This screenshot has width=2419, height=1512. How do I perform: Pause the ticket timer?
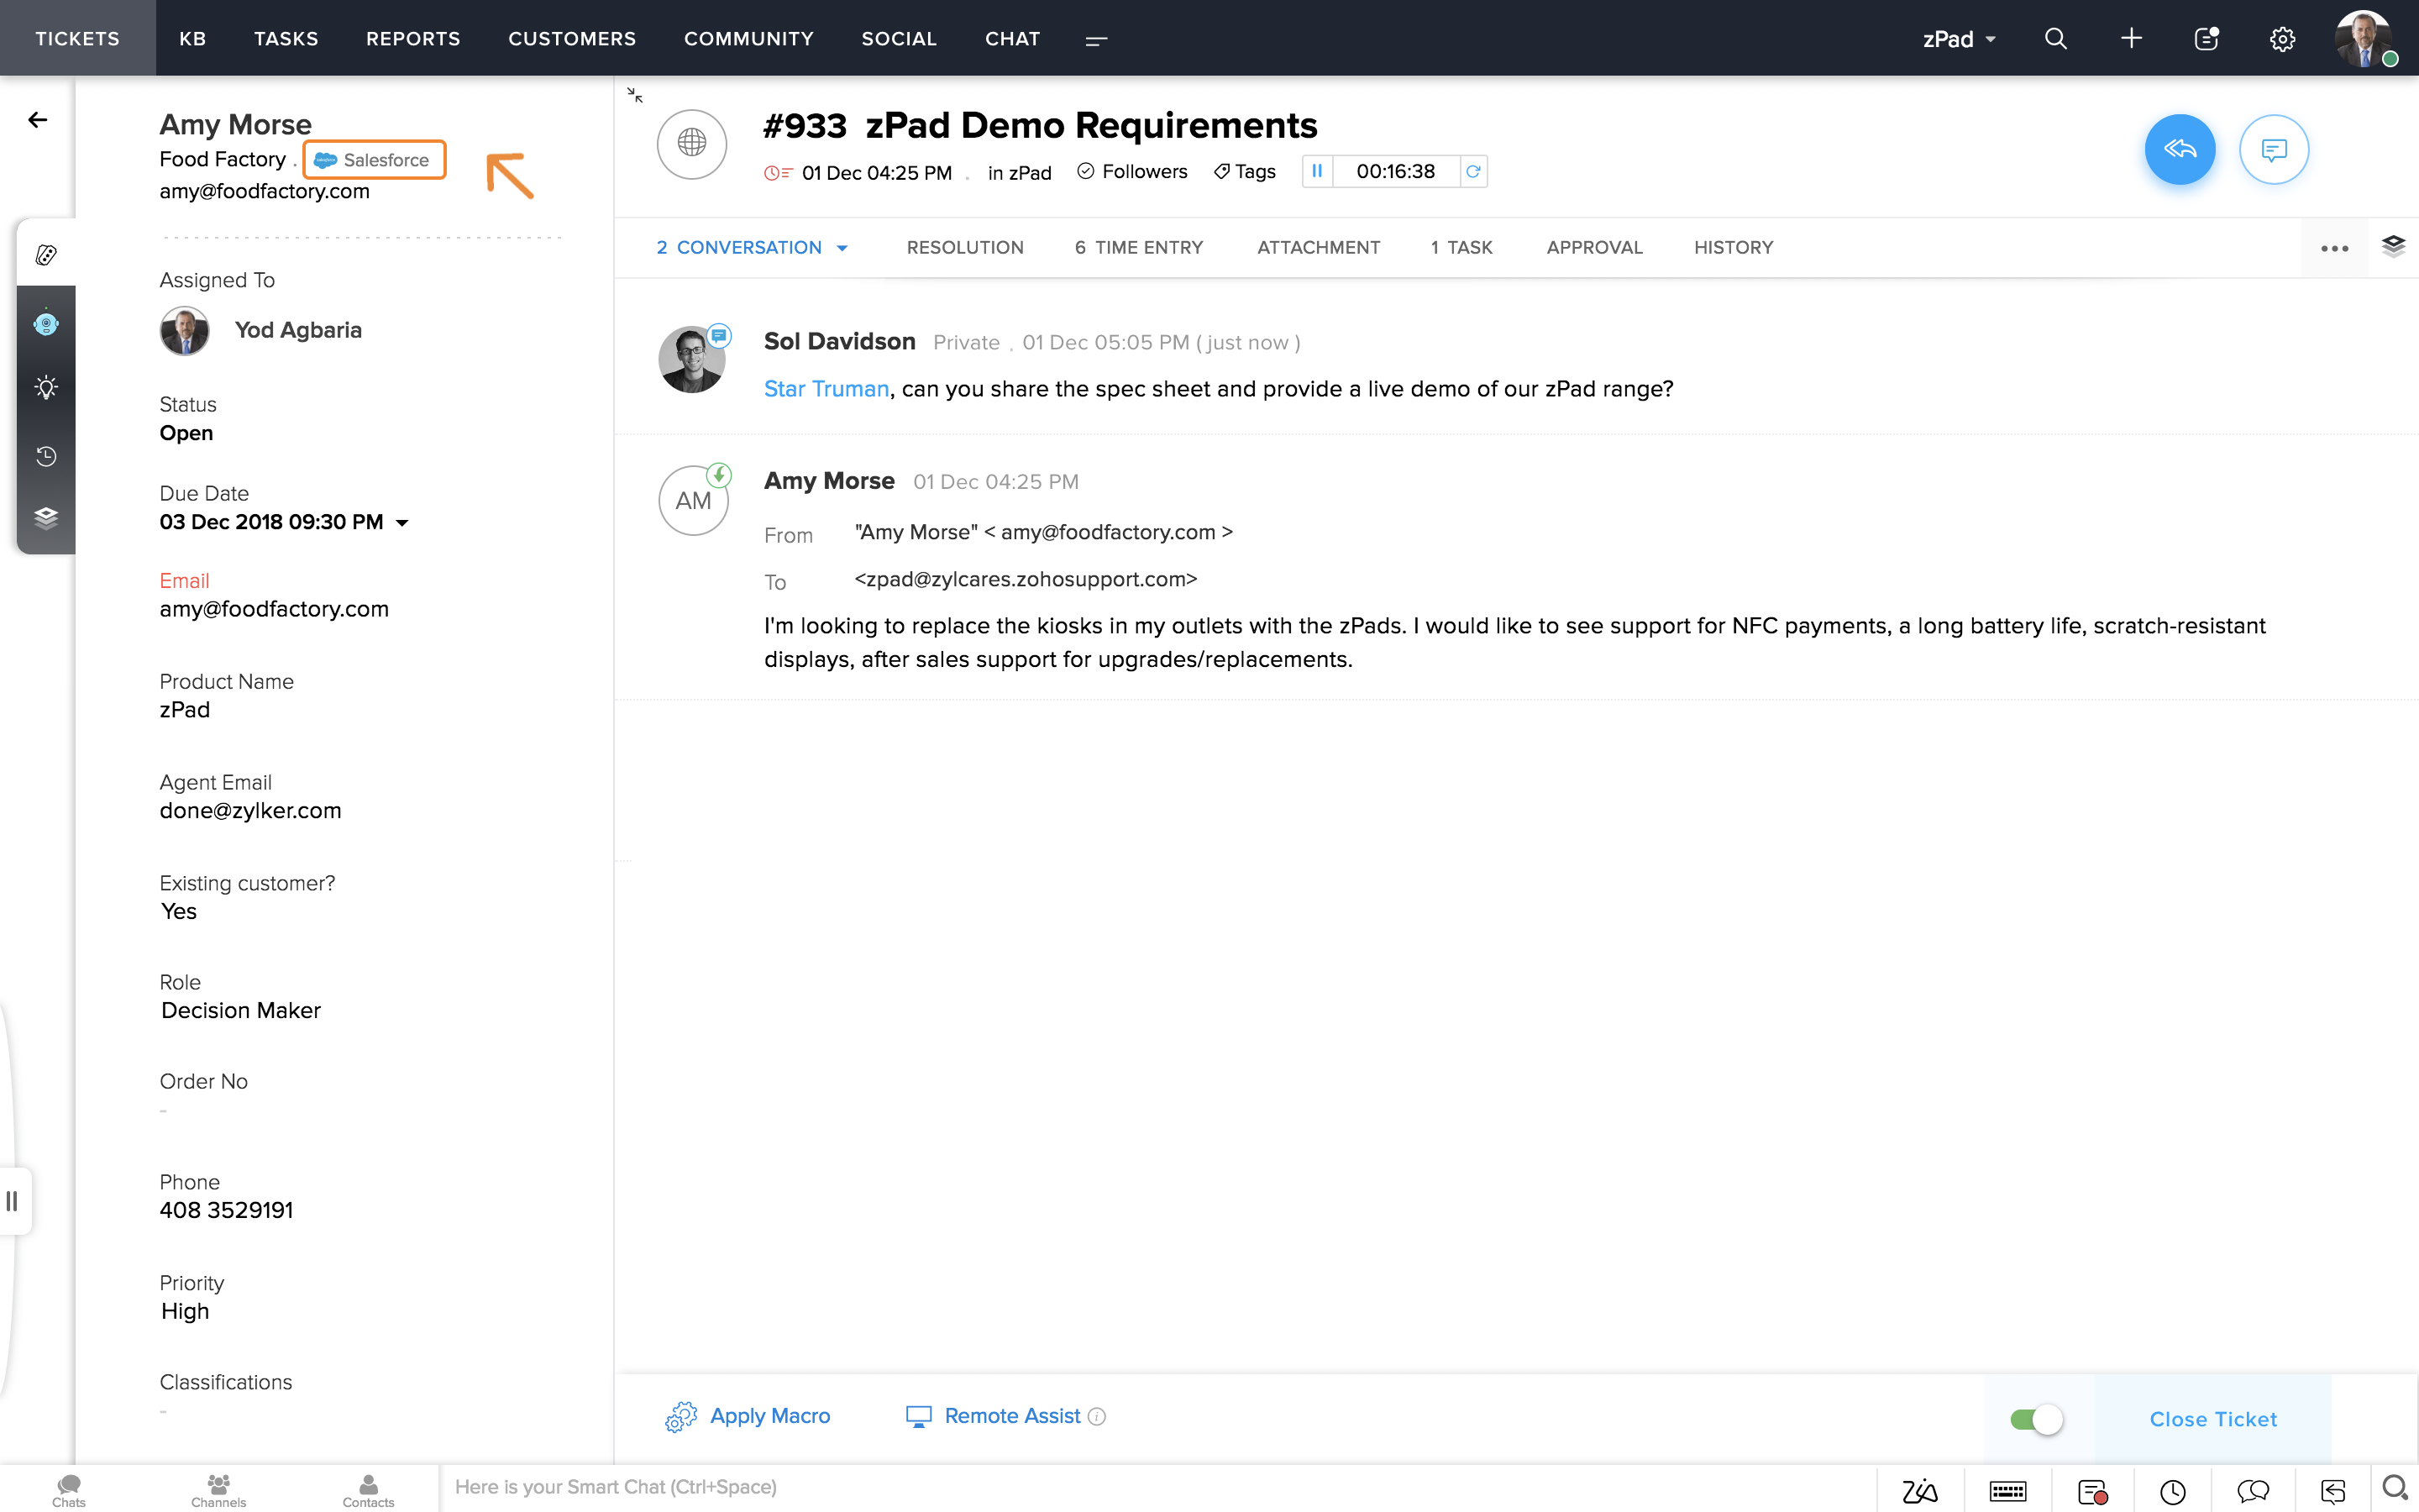(x=1316, y=171)
